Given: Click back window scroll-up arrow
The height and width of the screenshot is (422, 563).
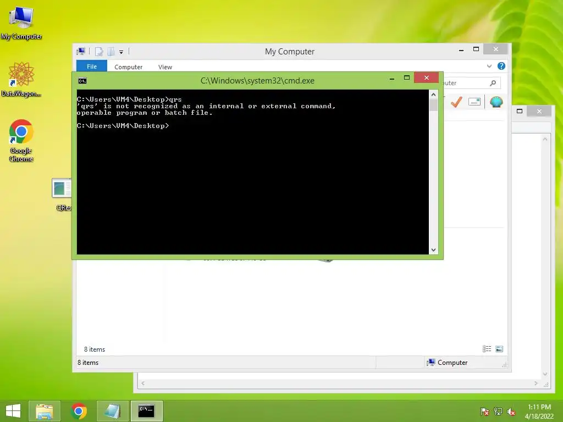Looking at the screenshot, I should coord(545,139).
